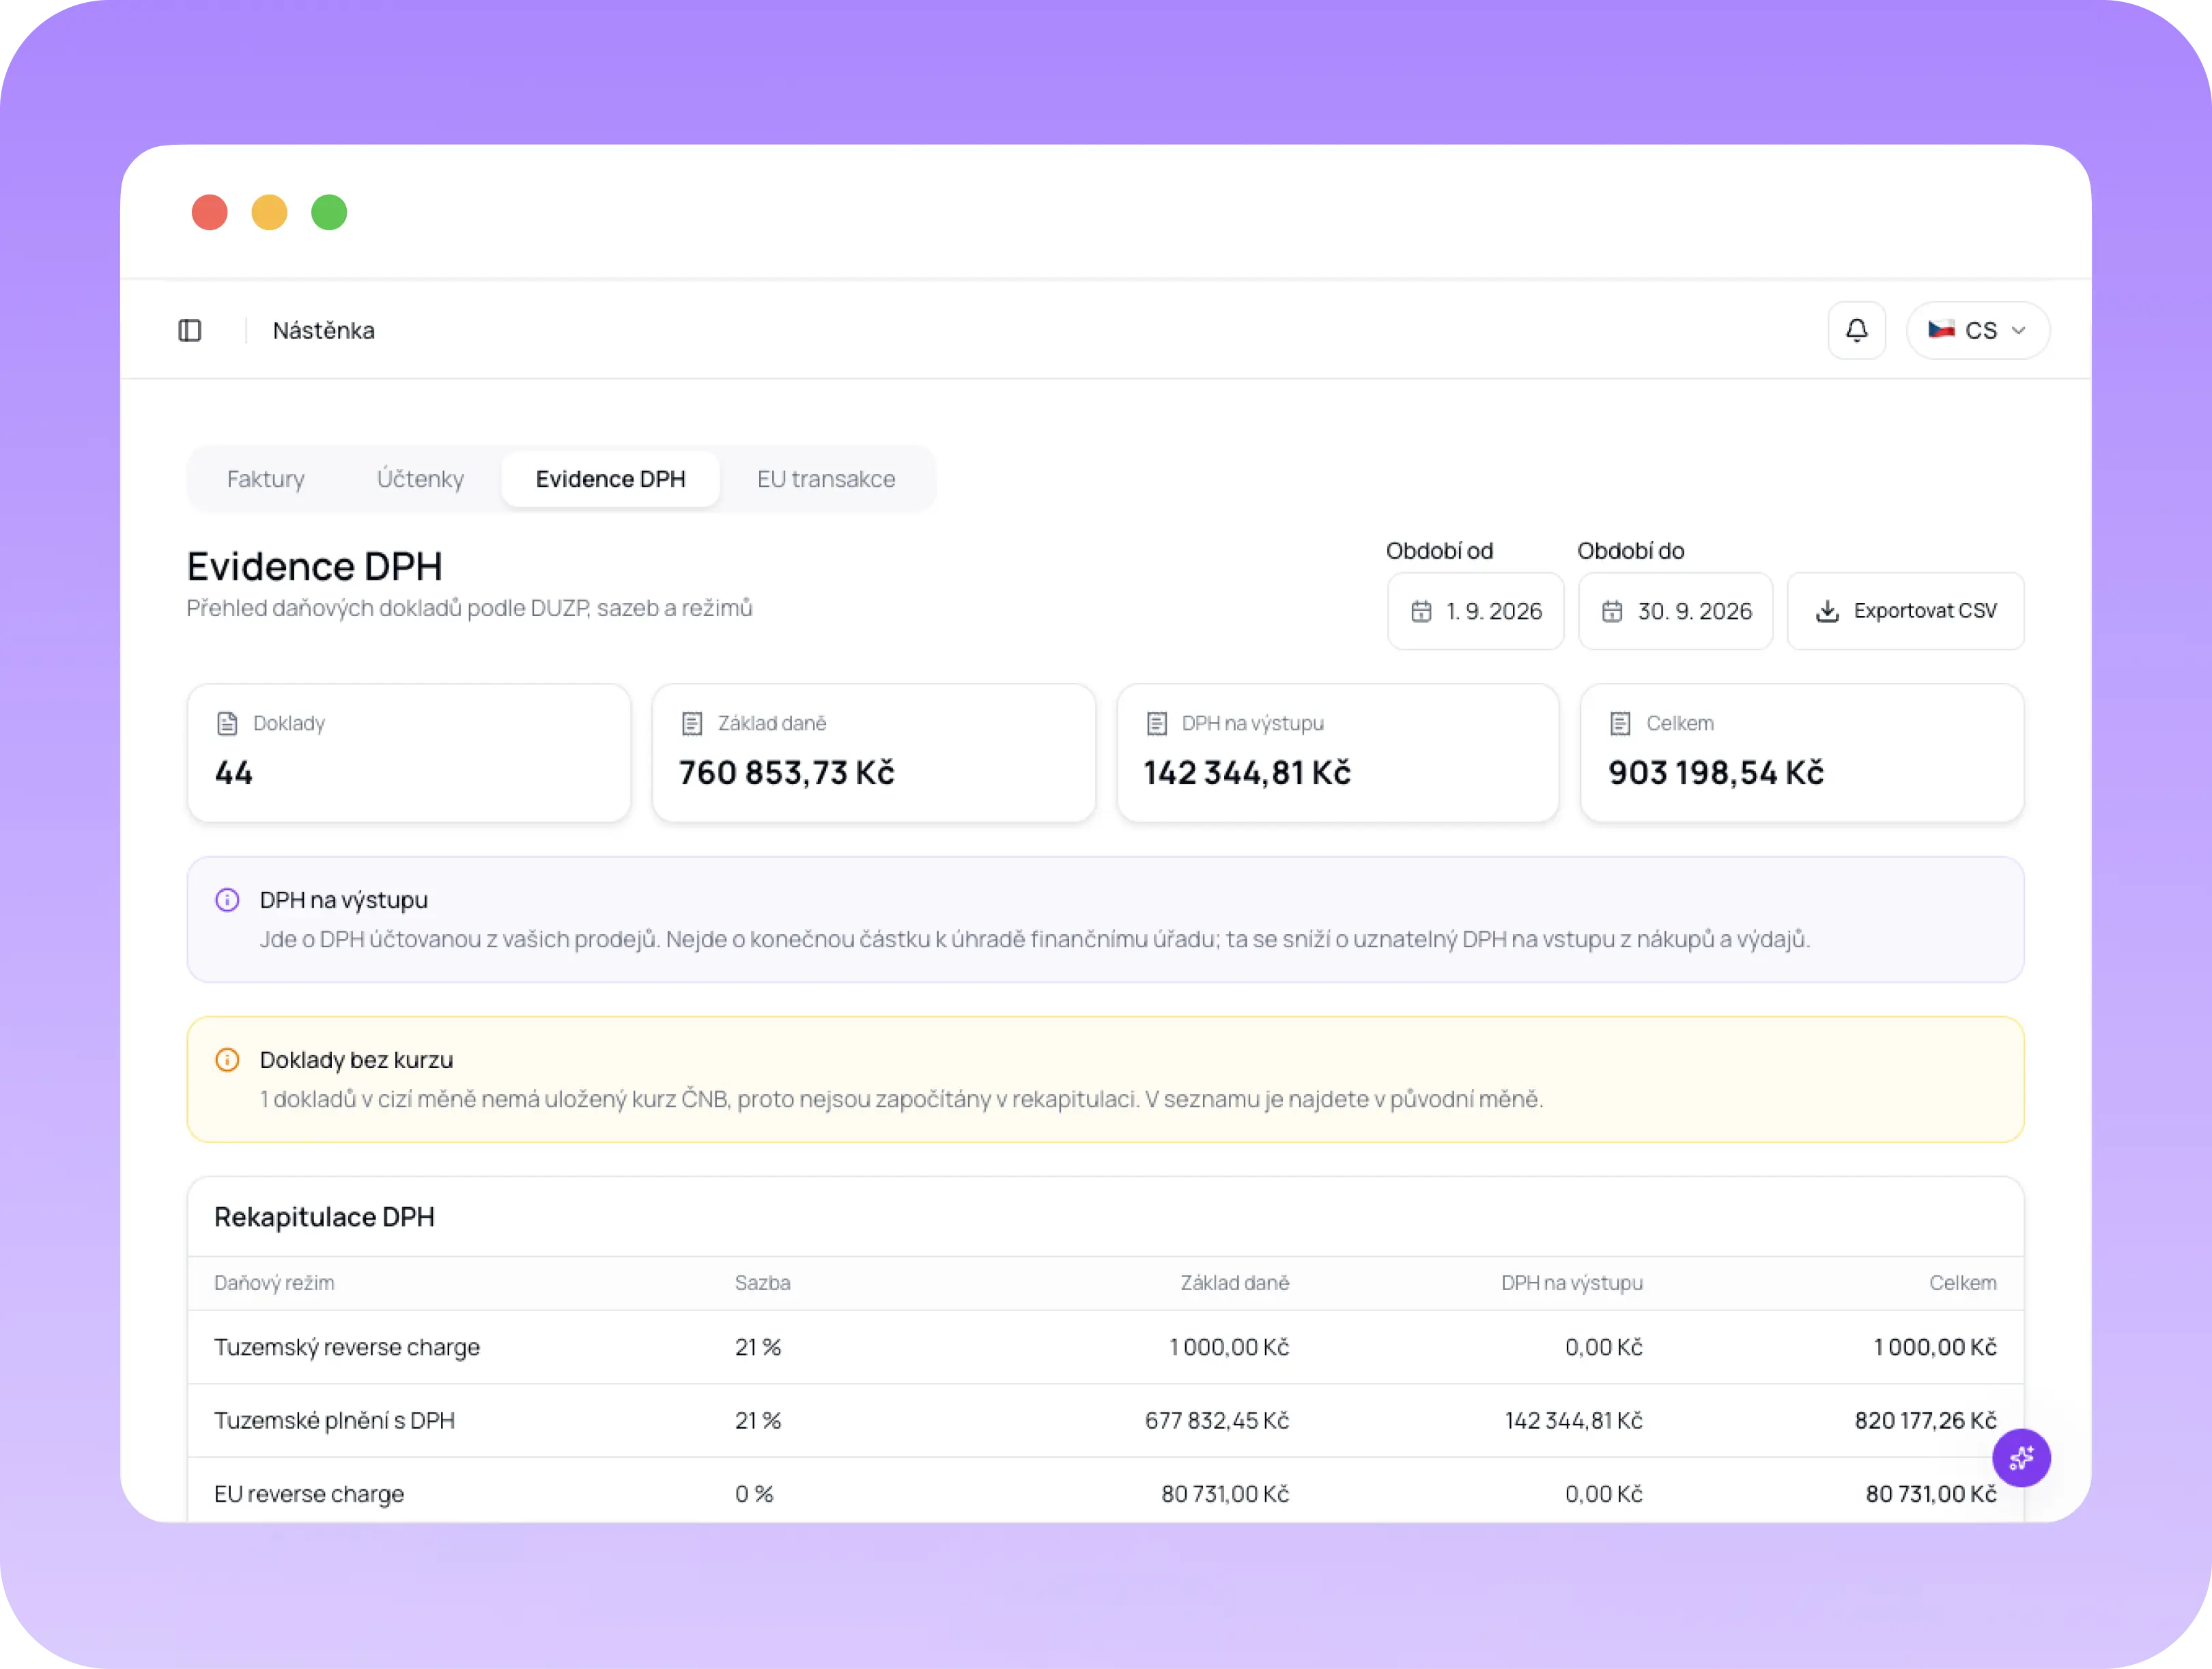Click the purple info icon for DPH na výstupu
This screenshot has width=2212, height=1669.
[227, 900]
